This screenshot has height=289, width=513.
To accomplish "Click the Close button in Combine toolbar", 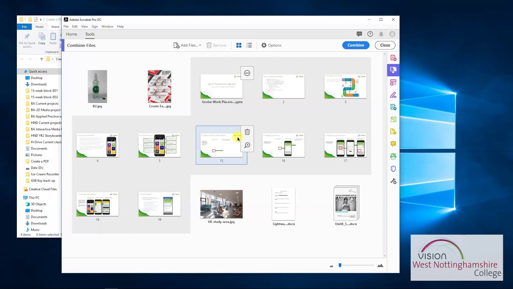I will (385, 45).
